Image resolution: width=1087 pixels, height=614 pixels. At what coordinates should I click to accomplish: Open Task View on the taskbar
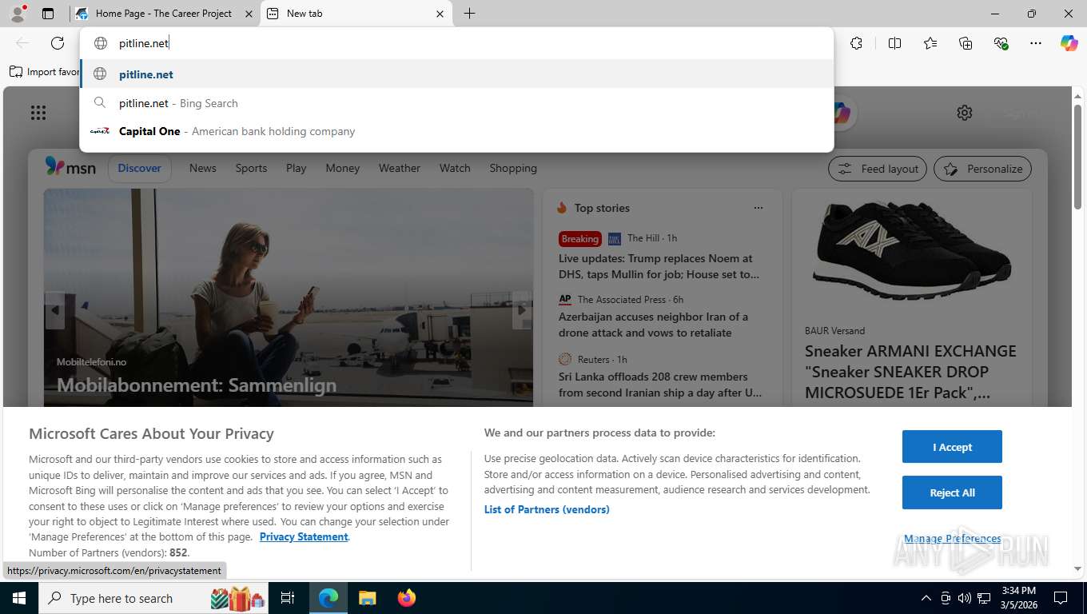pos(288,598)
